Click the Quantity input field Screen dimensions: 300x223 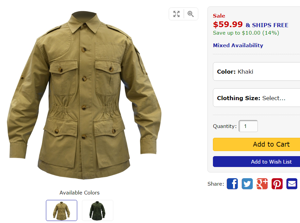[248, 126]
